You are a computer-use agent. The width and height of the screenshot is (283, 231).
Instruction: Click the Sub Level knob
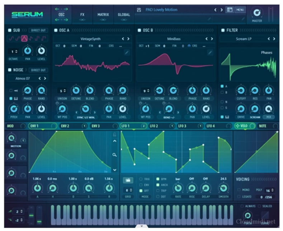41,51
